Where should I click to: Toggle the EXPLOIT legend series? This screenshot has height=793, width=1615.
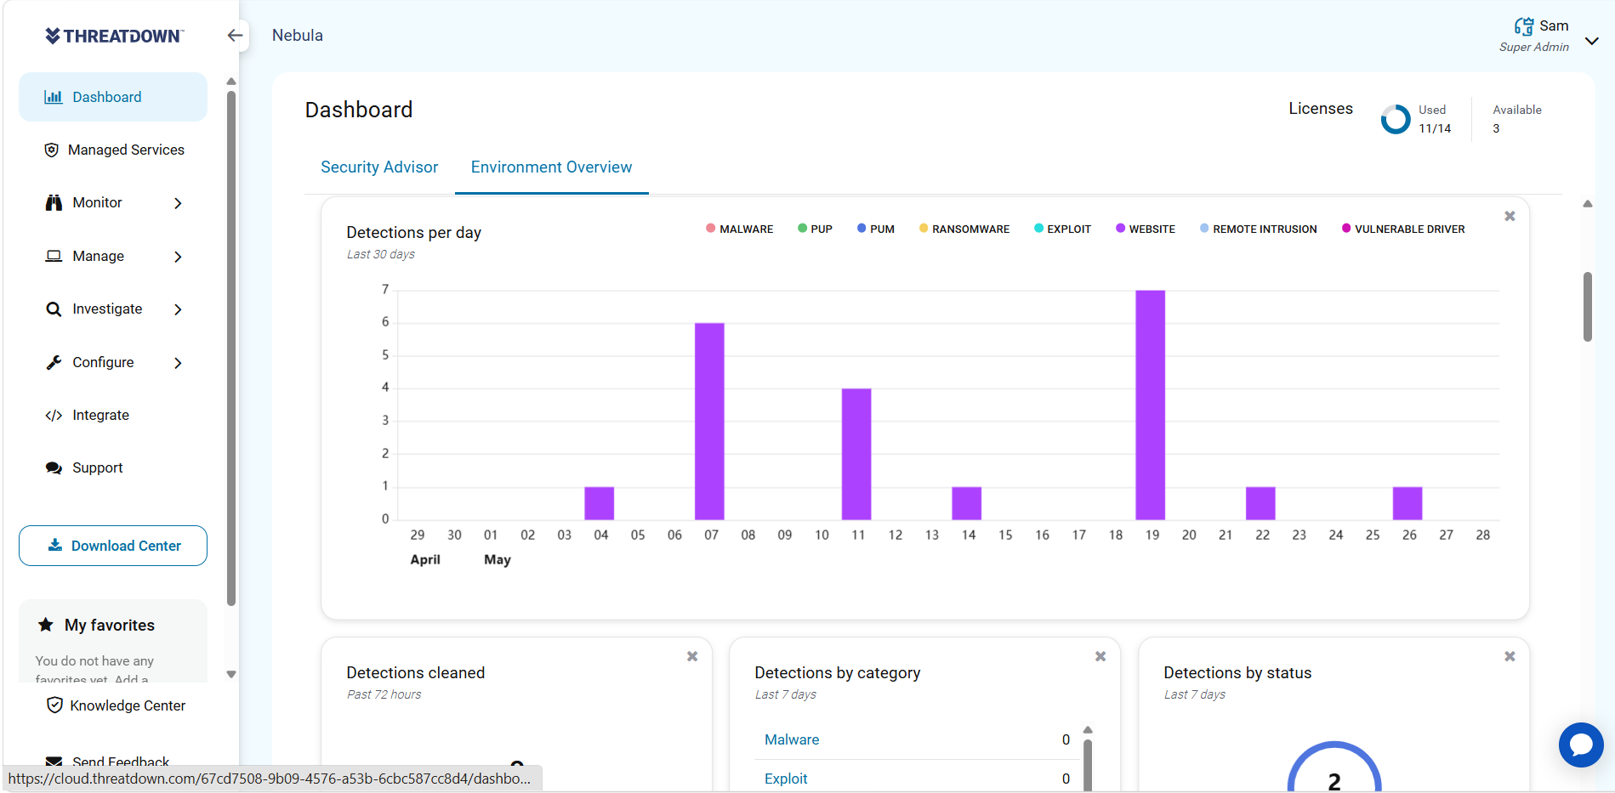point(1062,229)
